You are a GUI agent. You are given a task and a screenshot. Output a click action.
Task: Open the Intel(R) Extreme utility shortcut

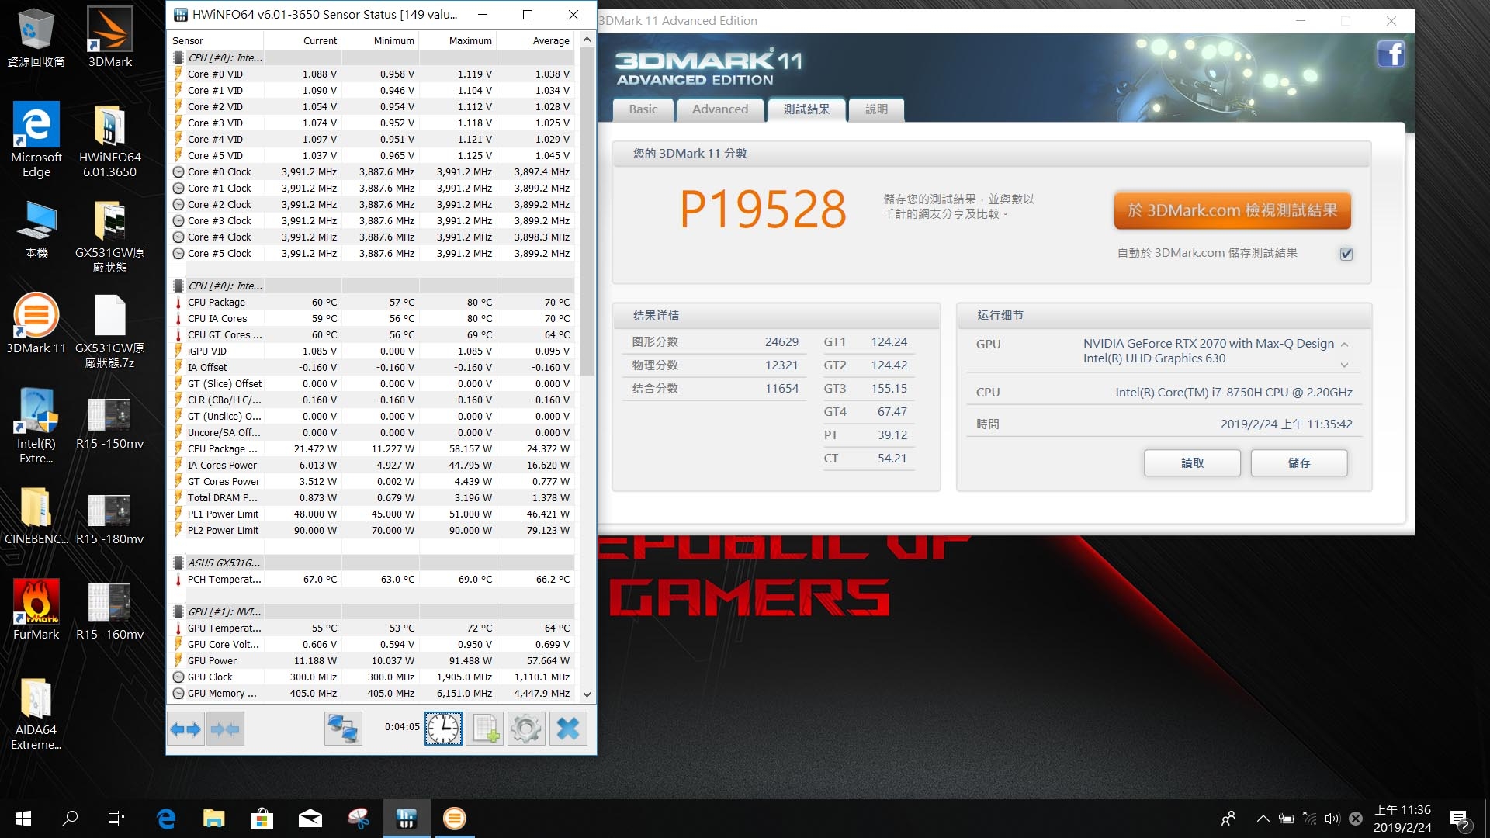[x=36, y=427]
